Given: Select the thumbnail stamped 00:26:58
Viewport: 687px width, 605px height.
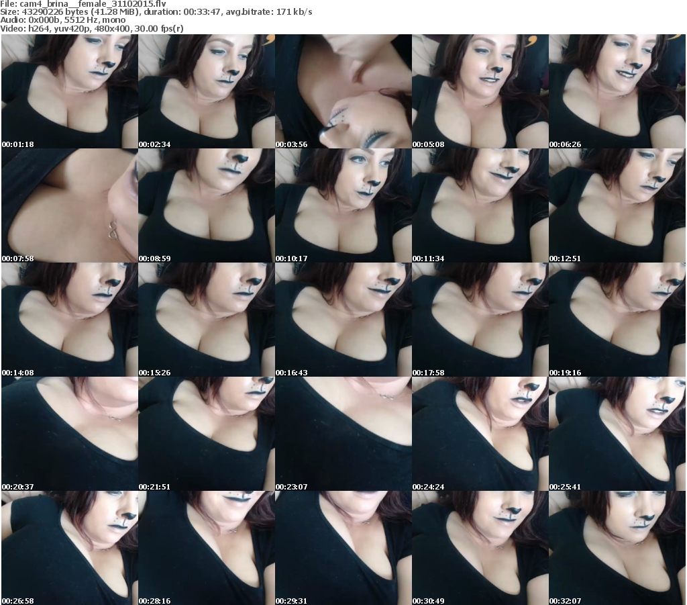Looking at the screenshot, I should (70, 548).
